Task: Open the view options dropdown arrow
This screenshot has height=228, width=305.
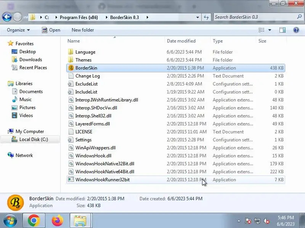Action: point(270,30)
